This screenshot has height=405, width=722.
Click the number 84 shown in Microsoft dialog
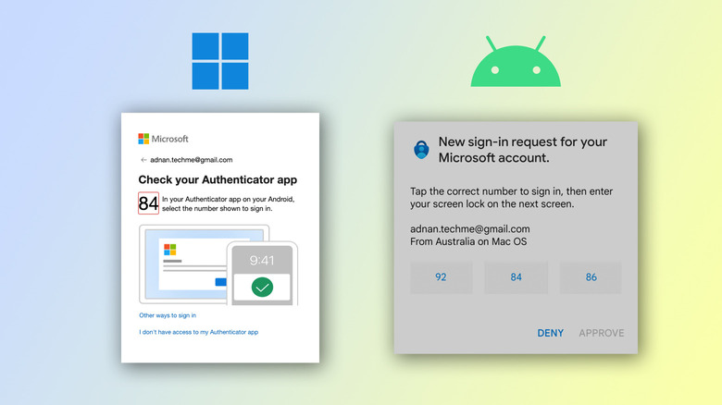click(148, 202)
